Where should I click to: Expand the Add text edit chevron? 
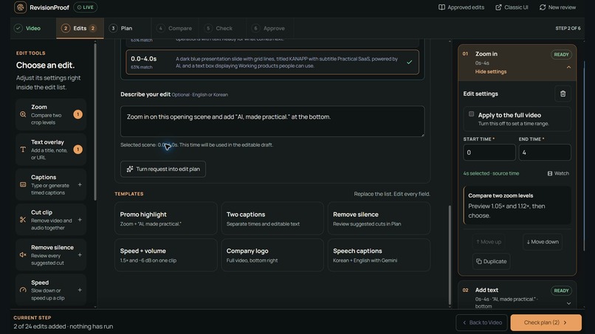pyautogui.click(x=568, y=303)
